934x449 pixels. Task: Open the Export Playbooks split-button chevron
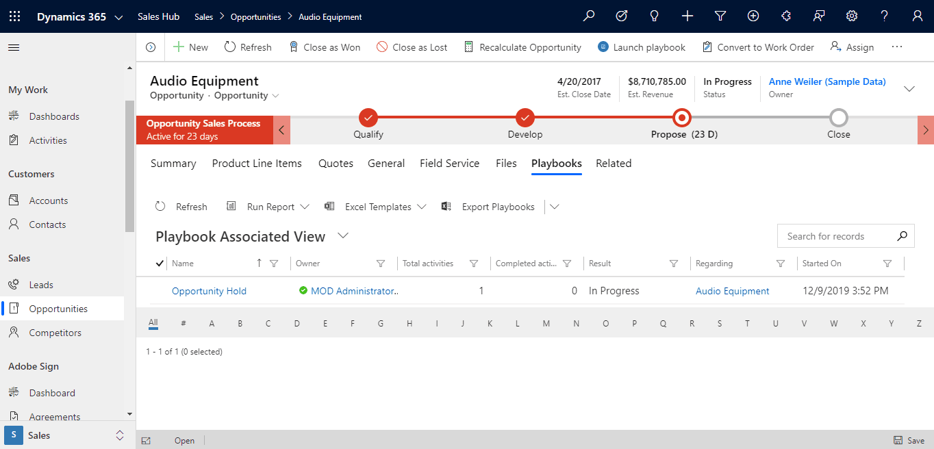point(555,207)
